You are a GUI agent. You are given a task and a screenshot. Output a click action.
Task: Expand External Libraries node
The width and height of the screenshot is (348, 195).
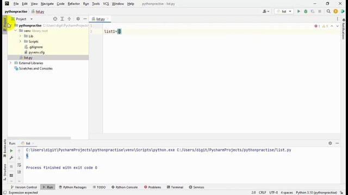coord(10,63)
